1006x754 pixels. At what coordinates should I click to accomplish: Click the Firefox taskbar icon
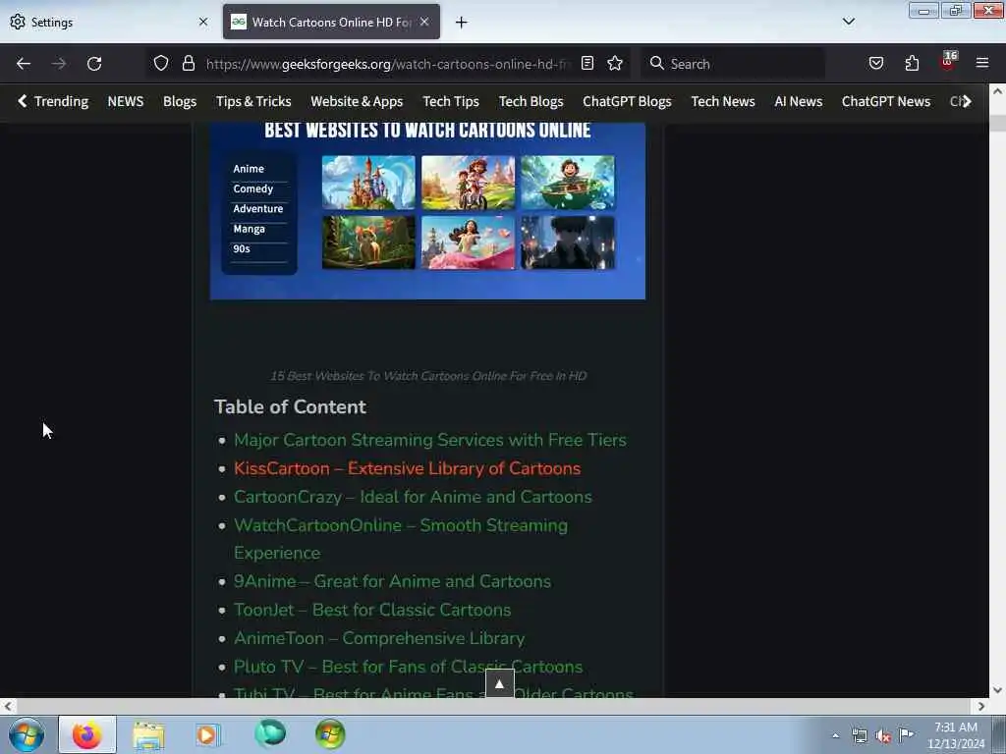[x=87, y=734]
